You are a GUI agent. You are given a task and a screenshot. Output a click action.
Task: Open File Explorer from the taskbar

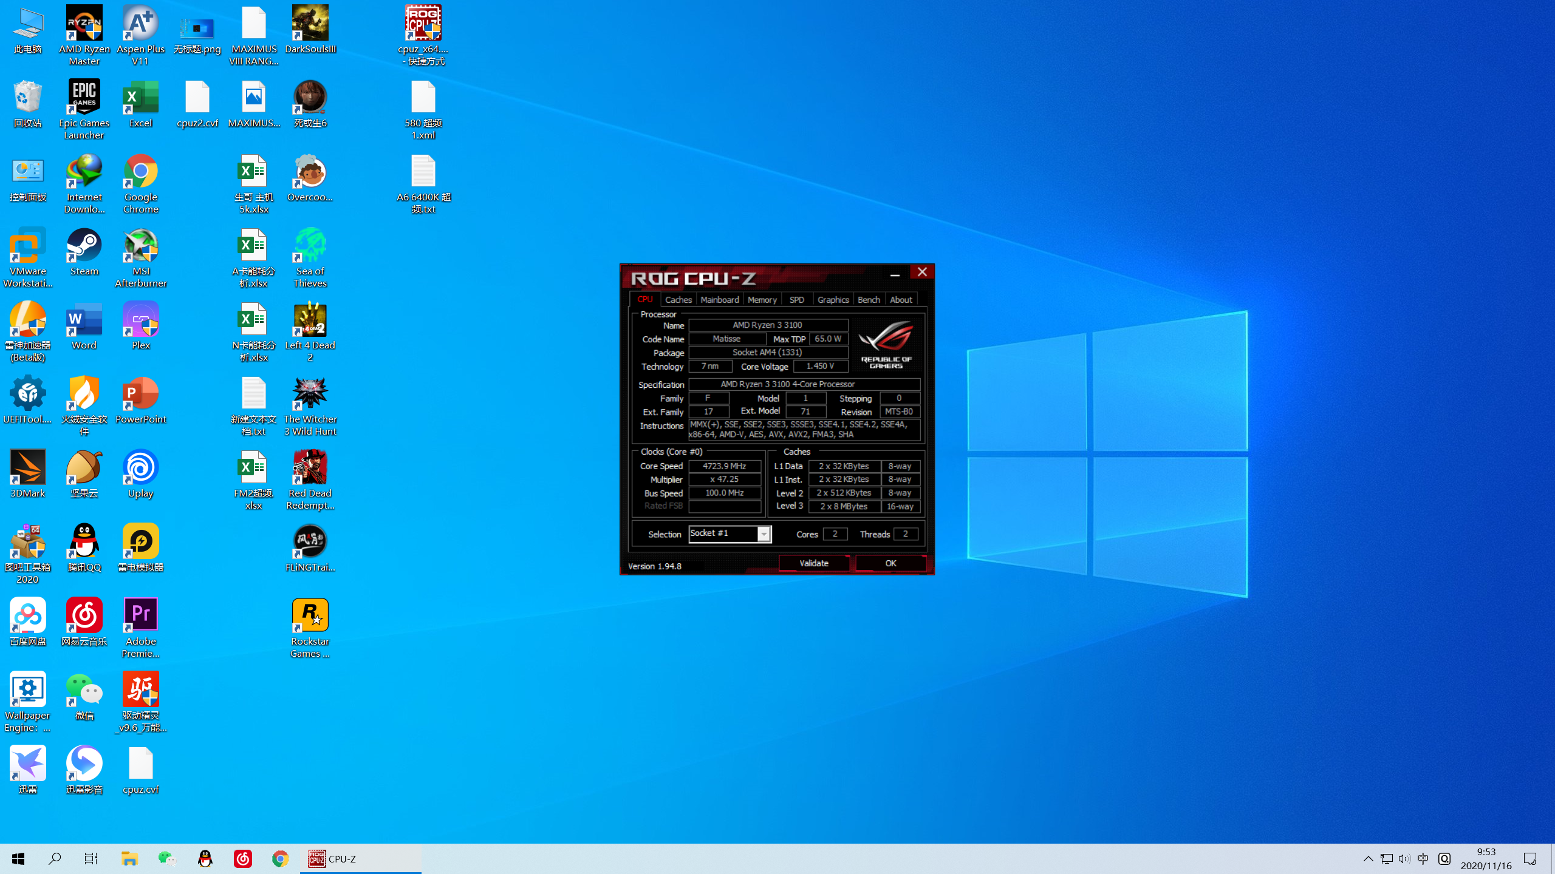coord(129,859)
